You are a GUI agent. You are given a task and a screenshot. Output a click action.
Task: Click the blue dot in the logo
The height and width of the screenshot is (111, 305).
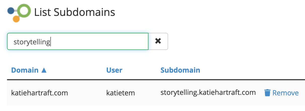(x=11, y=11)
